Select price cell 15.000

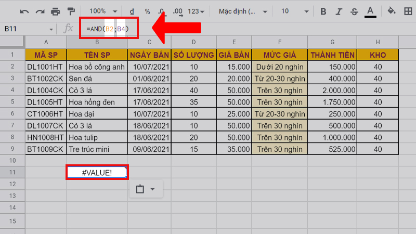[234, 67]
